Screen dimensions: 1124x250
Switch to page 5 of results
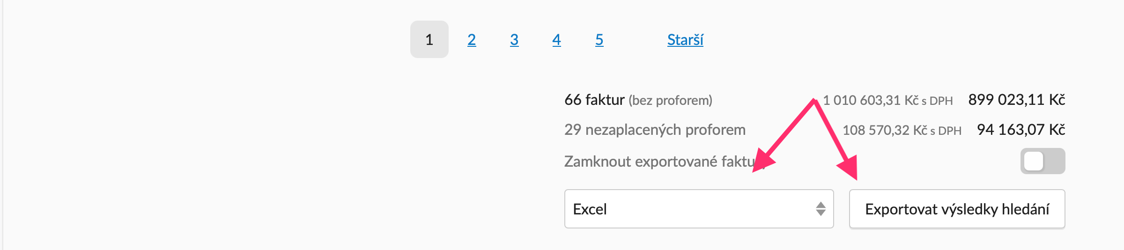click(599, 40)
